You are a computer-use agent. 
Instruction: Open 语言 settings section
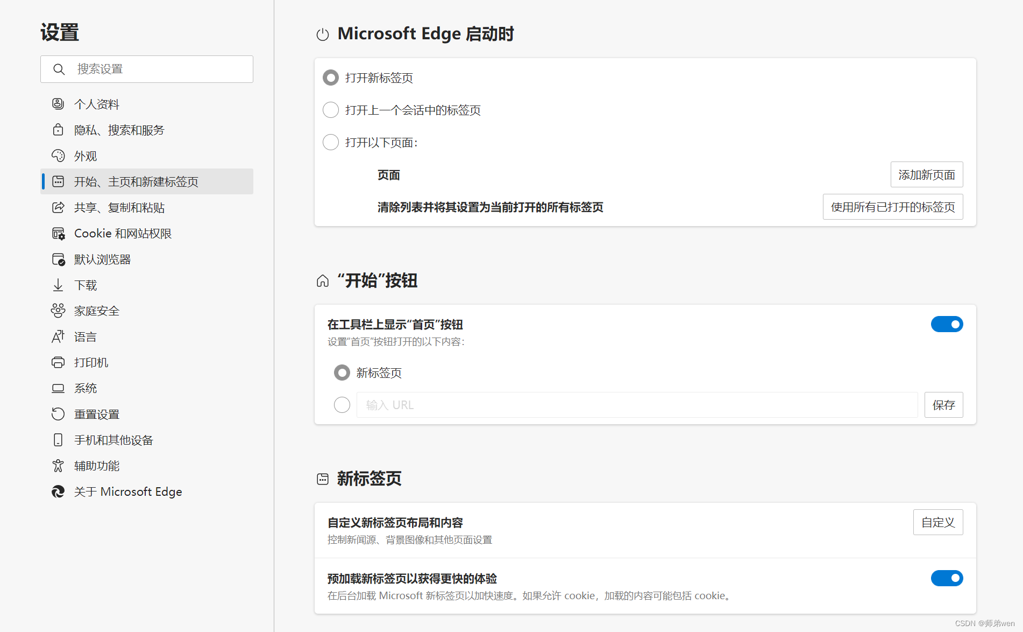[147, 336]
